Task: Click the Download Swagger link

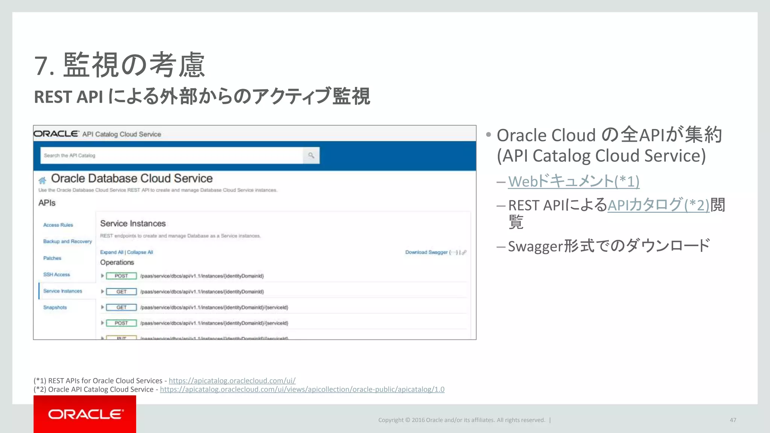Action: (x=426, y=252)
